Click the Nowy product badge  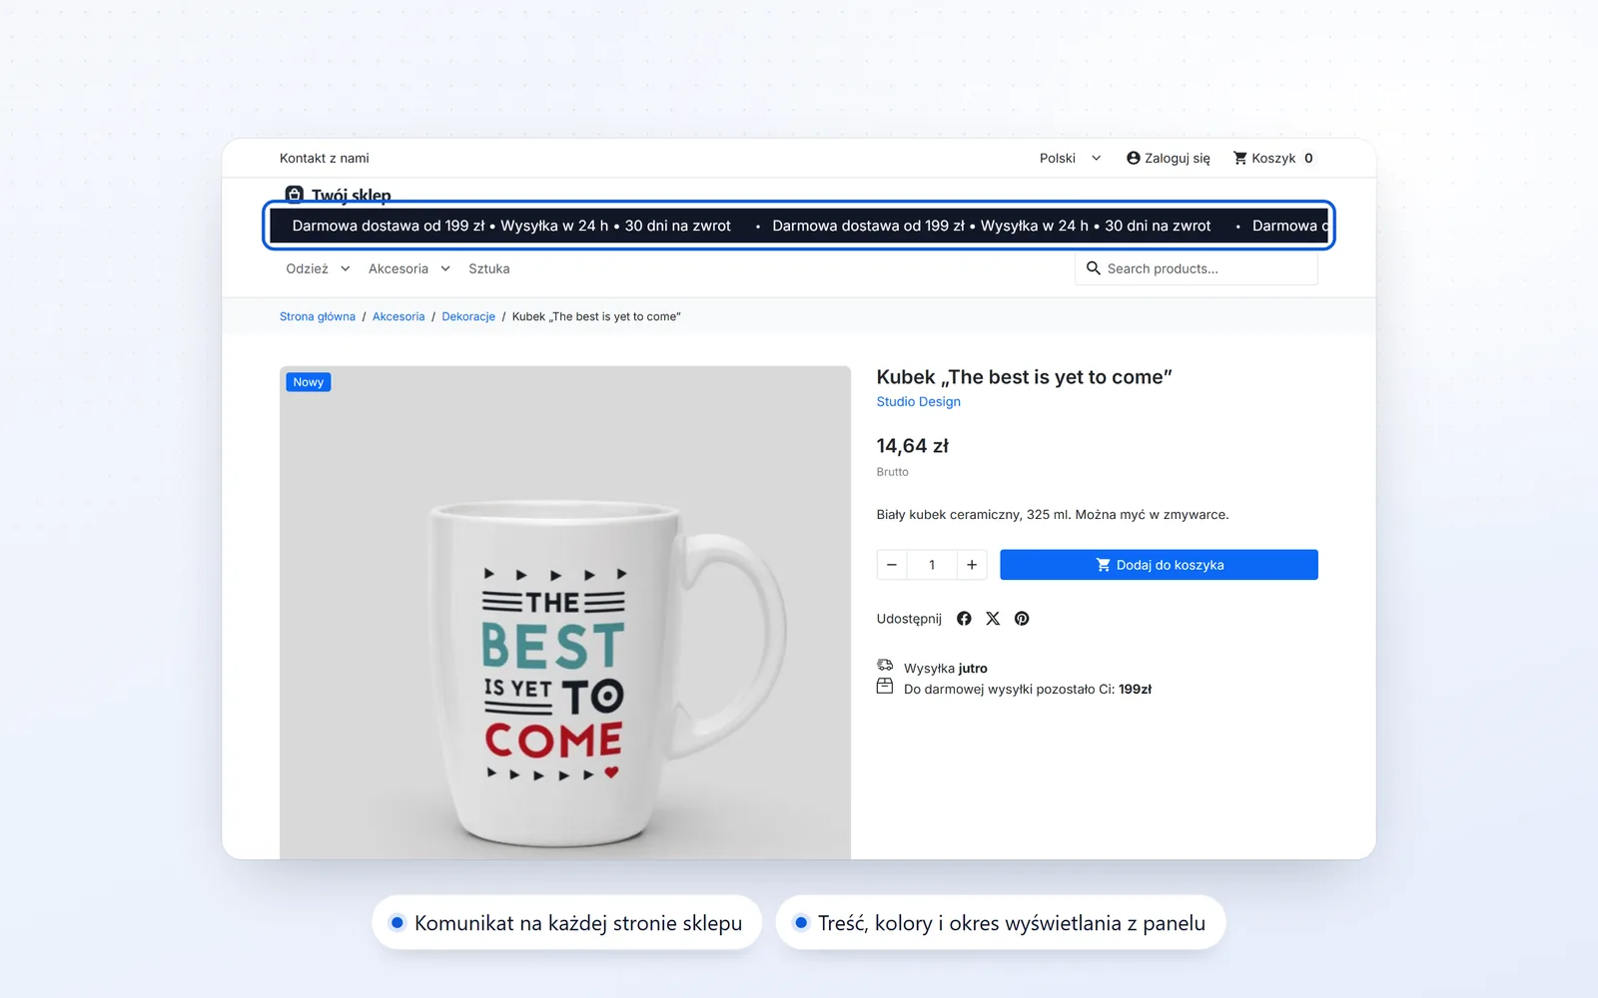309,382
